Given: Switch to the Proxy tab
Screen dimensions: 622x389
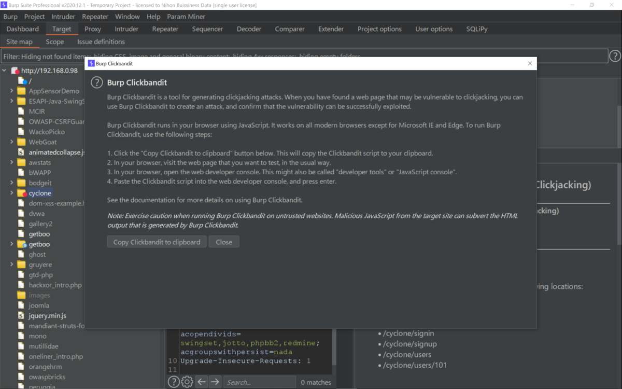Looking at the screenshot, I should click(x=93, y=29).
